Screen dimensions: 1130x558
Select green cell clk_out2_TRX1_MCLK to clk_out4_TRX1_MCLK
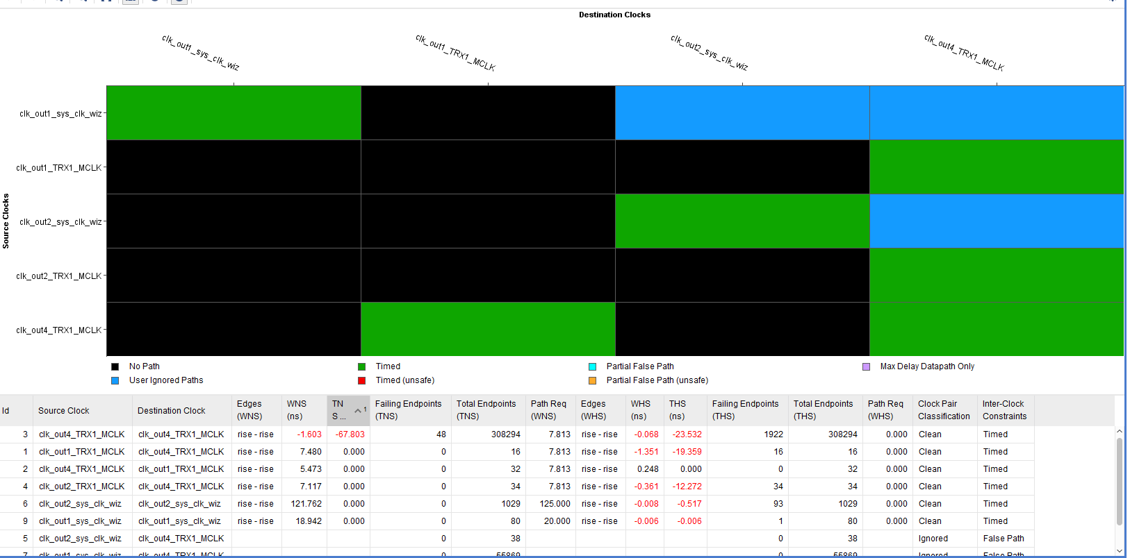click(997, 276)
